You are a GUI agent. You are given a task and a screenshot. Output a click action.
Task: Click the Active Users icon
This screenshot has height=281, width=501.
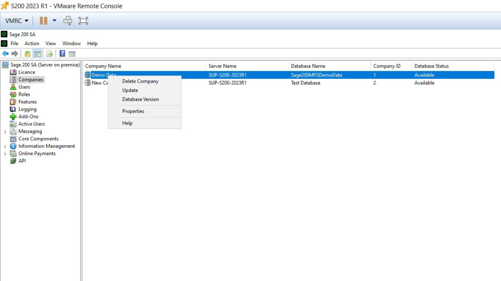pos(13,124)
